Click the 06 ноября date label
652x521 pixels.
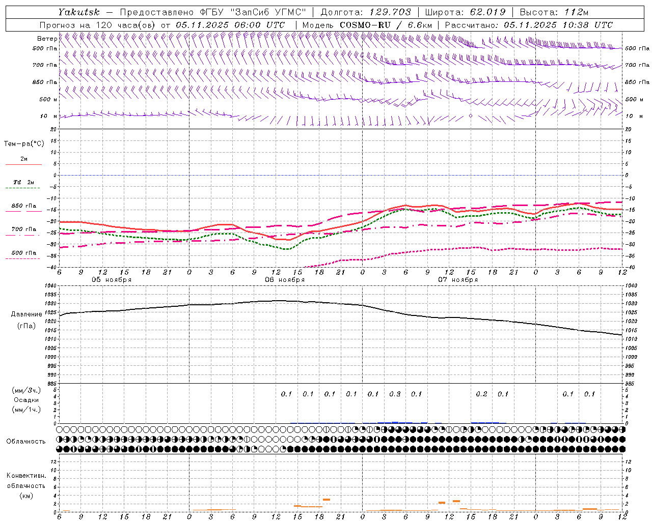click(285, 280)
